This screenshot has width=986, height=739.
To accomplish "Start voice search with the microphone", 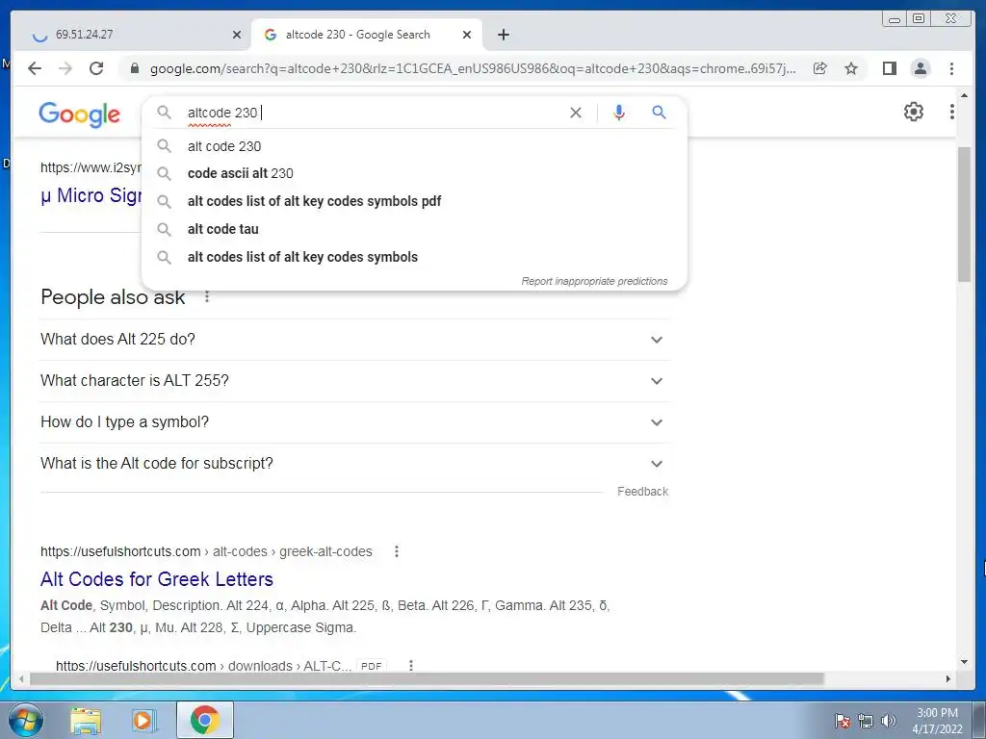I will pos(619,113).
